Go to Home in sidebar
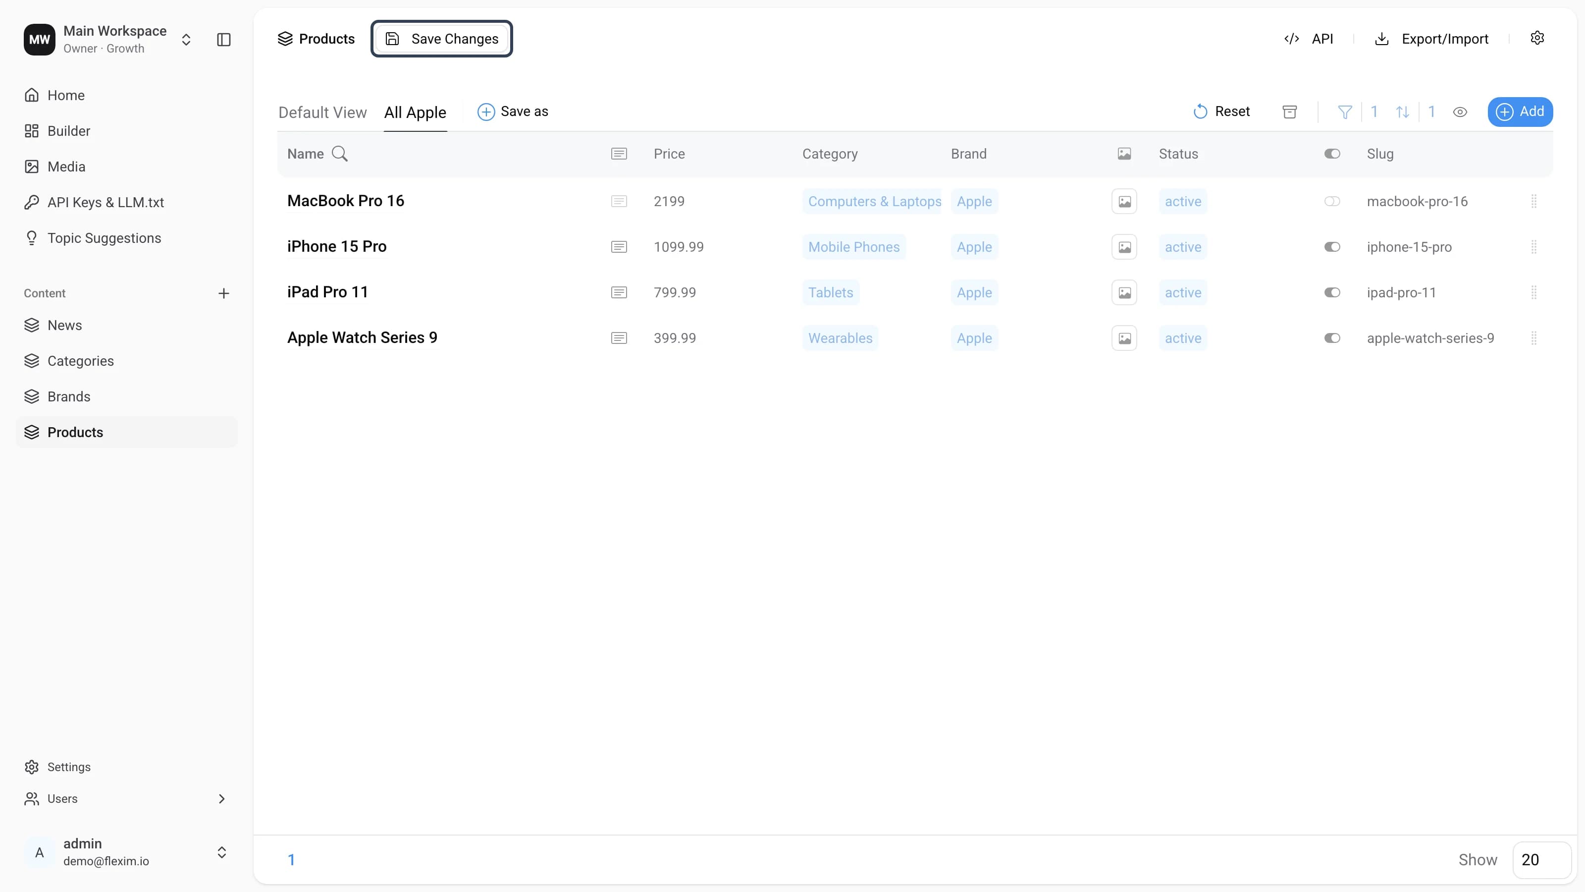Image resolution: width=1585 pixels, height=892 pixels. click(127, 96)
